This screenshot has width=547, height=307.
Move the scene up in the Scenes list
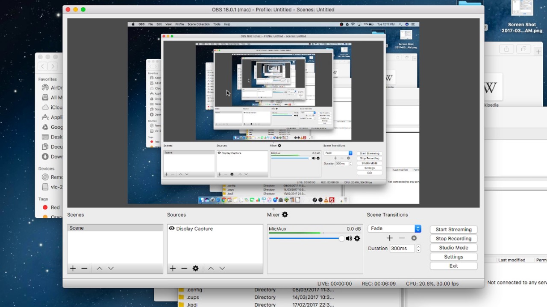99,268
